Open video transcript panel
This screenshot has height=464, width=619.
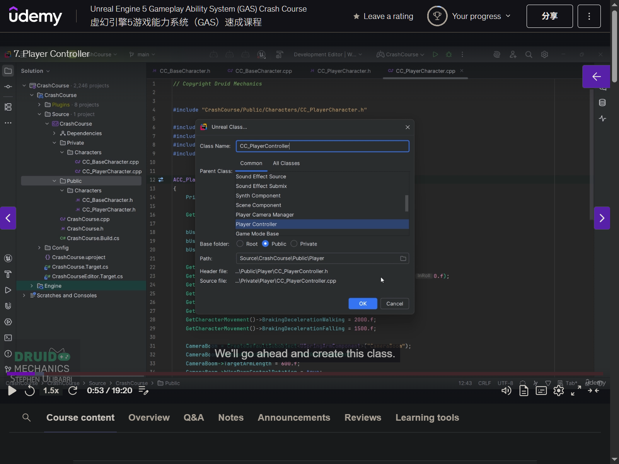point(524,391)
